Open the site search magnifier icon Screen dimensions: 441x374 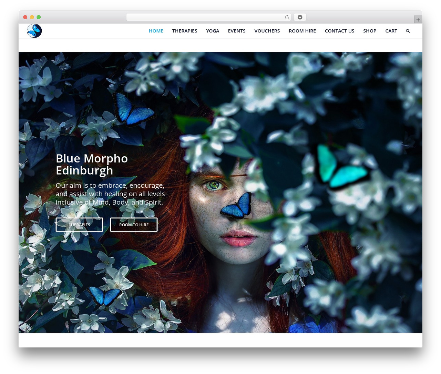[408, 31]
